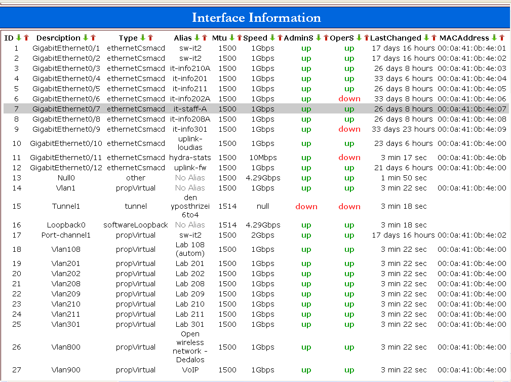Click green sort arrow after AdminS

tap(319, 38)
